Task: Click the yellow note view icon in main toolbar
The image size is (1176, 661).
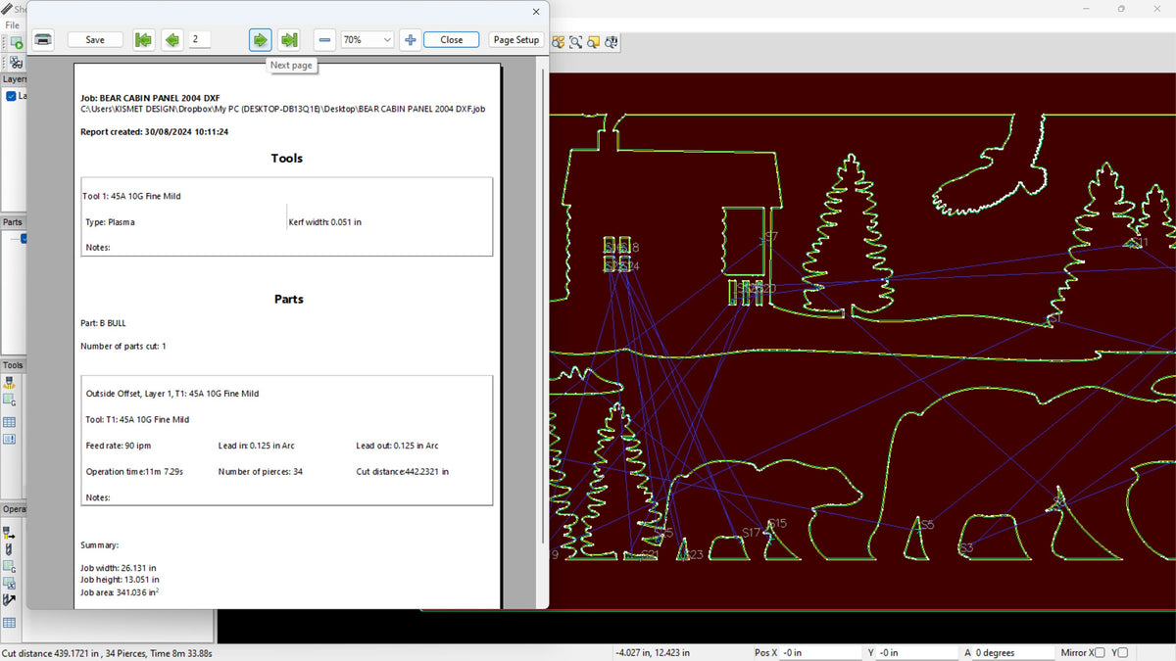Action: point(594,42)
